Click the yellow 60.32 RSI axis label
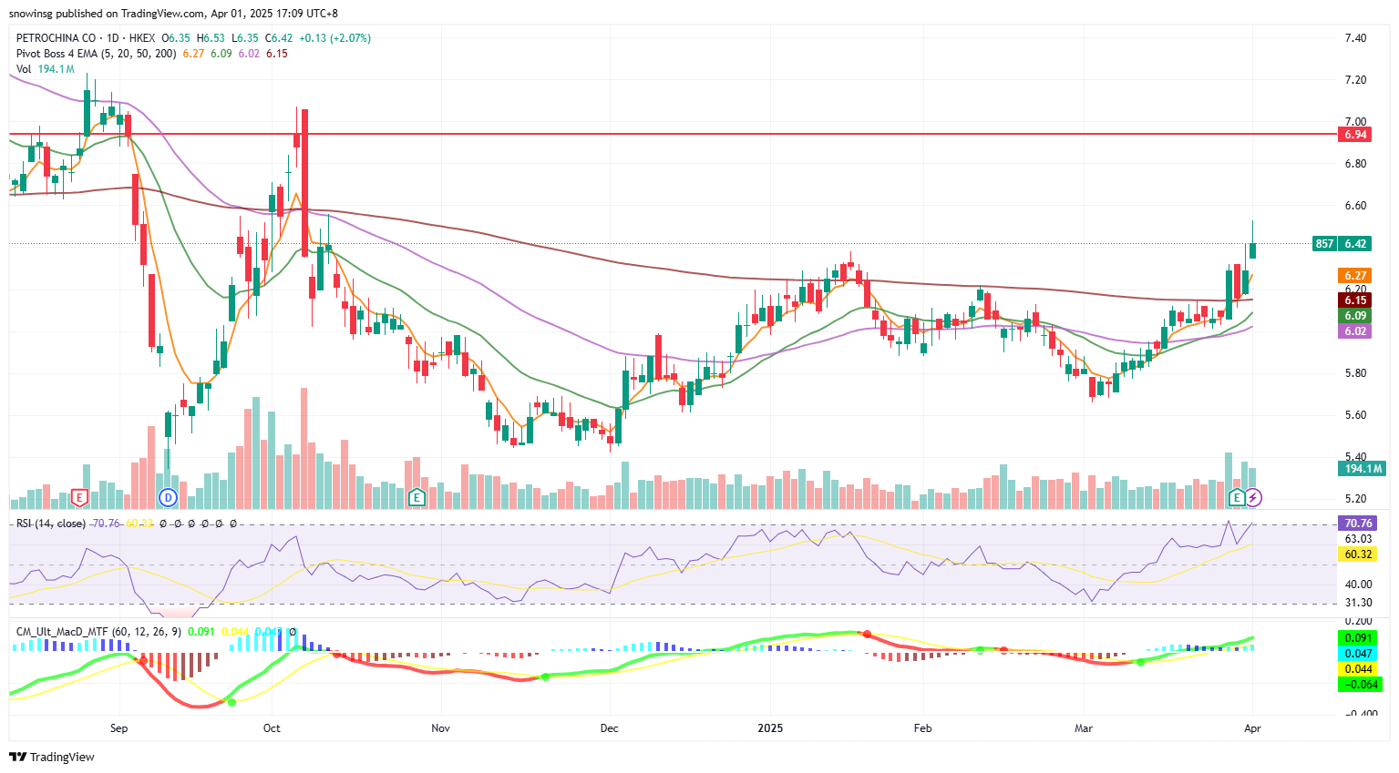 tap(1358, 554)
